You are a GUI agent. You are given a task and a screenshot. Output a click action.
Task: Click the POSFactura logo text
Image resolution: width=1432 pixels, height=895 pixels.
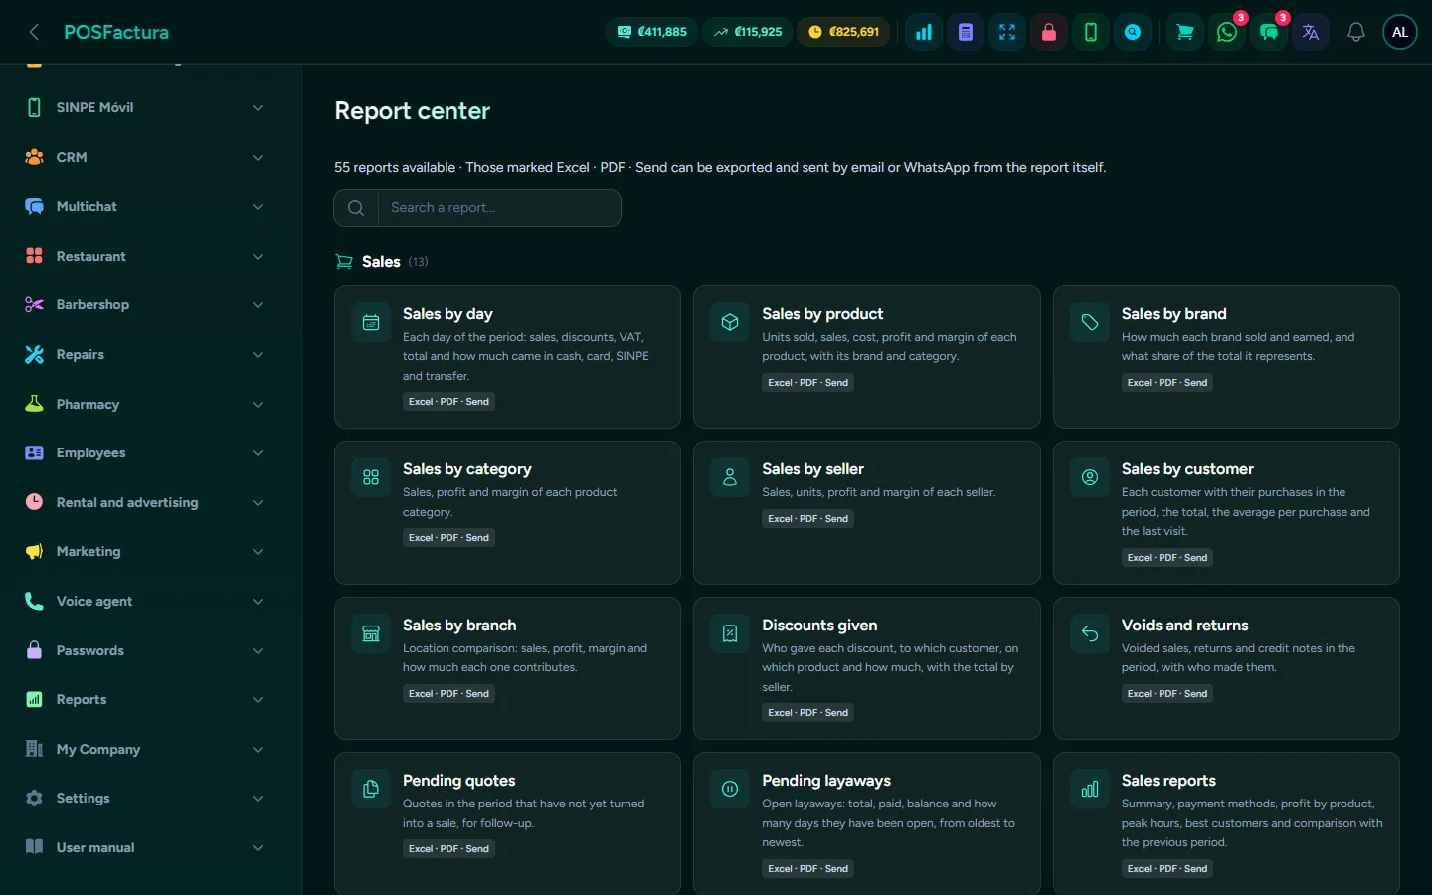[116, 32]
